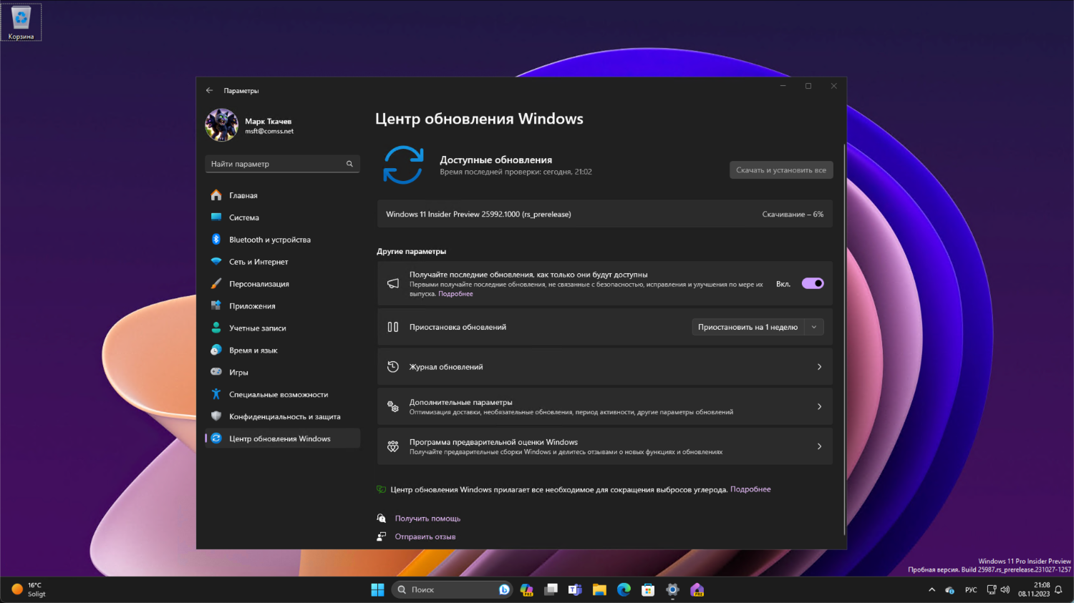Select Игры in the settings sidebar
1074x603 pixels.
(238, 372)
